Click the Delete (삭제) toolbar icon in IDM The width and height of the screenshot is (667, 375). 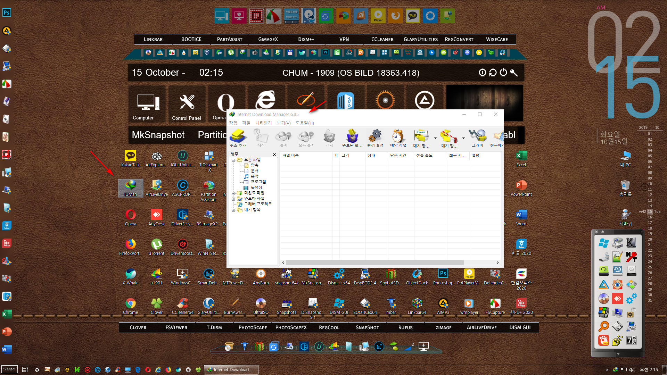pyautogui.click(x=329, y=138)
